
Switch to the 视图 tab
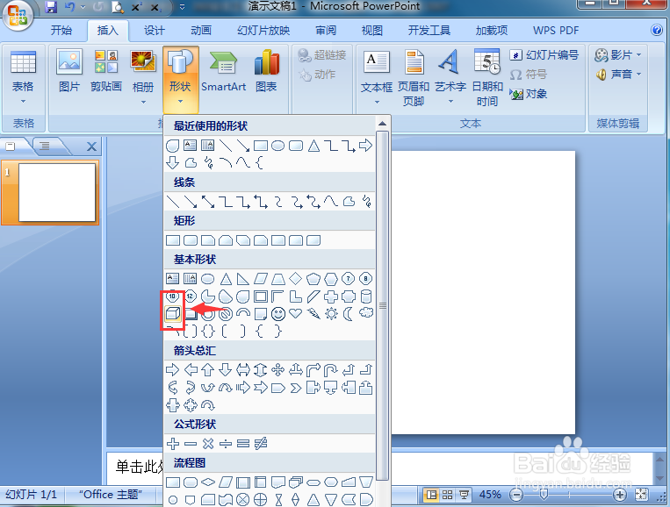click(371, 31)
